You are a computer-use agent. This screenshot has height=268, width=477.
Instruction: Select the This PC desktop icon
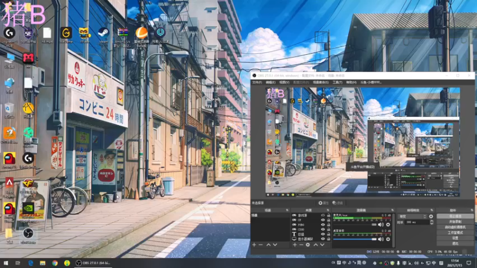pyautogui.click(x=10, y=58)
